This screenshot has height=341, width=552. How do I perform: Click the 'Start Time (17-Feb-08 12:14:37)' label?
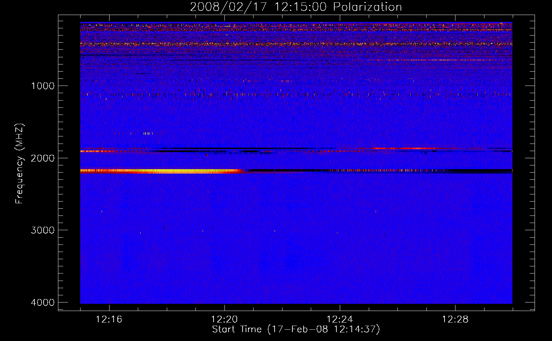point(296,329)
